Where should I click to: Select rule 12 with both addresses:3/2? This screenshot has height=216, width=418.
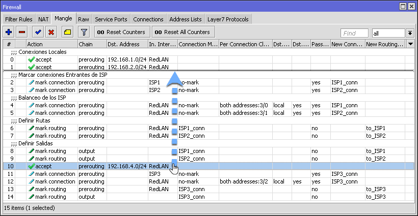pyautogui.click(x=208, y=181)
